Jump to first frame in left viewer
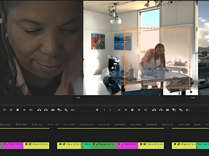This screenshot has height=156, width=209. (x=4, y=110)
